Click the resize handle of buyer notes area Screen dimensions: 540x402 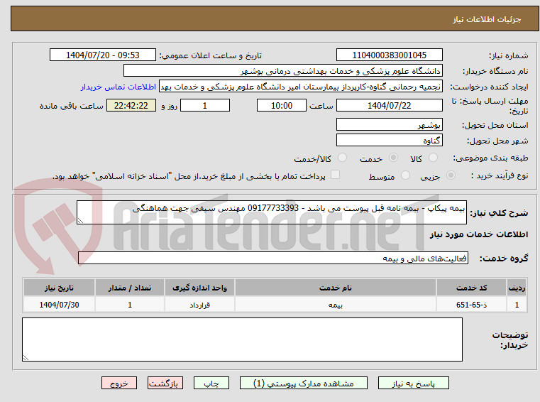[26, 358]
